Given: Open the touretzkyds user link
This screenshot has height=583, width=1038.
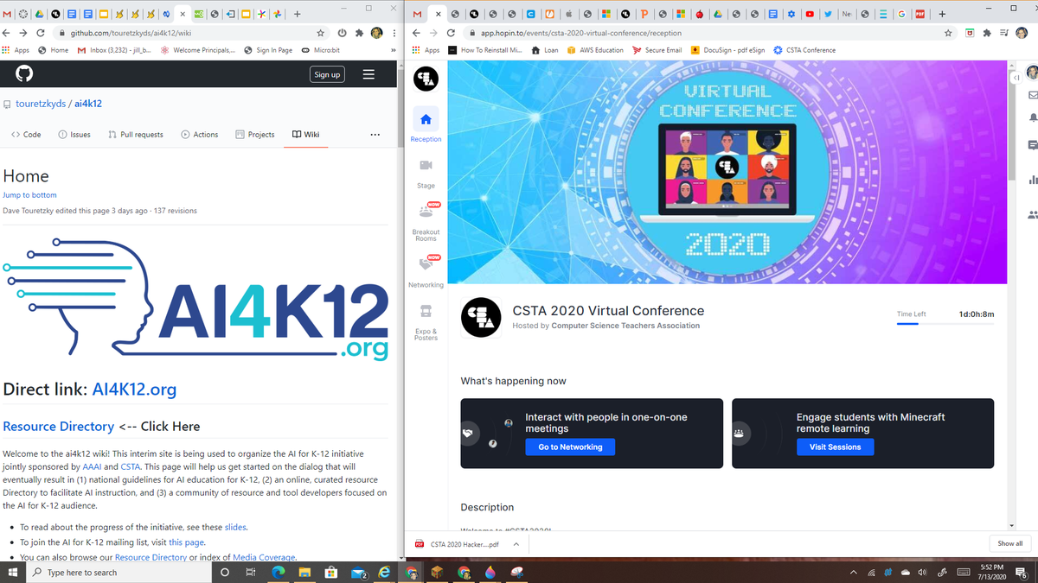Looking at the screenshot, I should pos(41,104).
